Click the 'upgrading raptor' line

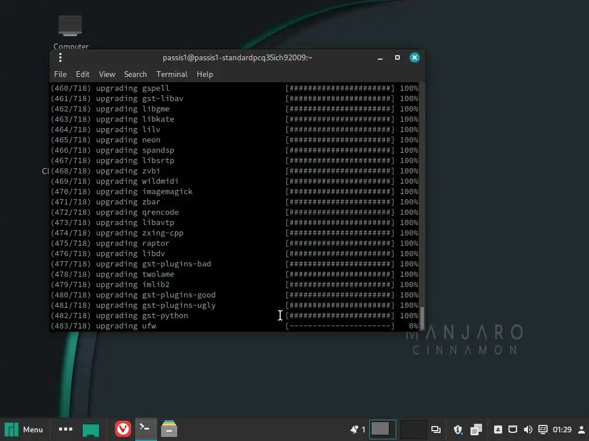click(235, 243)
